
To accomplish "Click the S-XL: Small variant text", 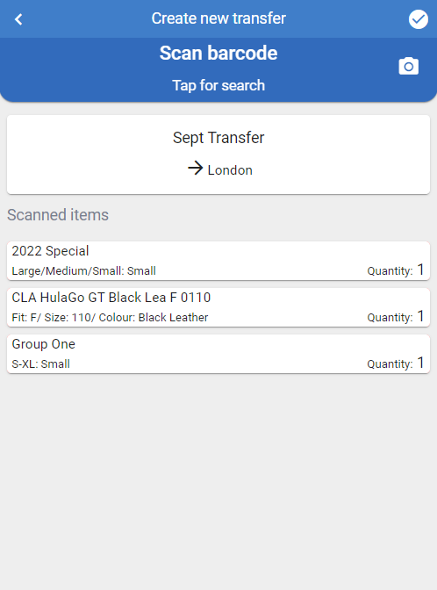I will point(41,364).
